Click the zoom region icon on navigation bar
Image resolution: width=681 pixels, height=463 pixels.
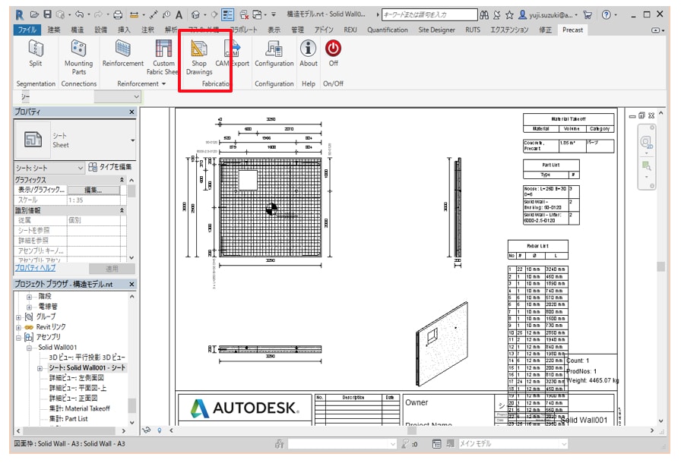[646, 165]
